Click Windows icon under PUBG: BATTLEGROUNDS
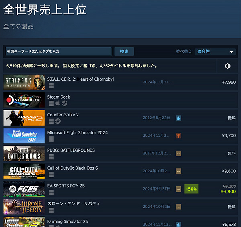The image size is (241, 227). click(x=51, y=157)
